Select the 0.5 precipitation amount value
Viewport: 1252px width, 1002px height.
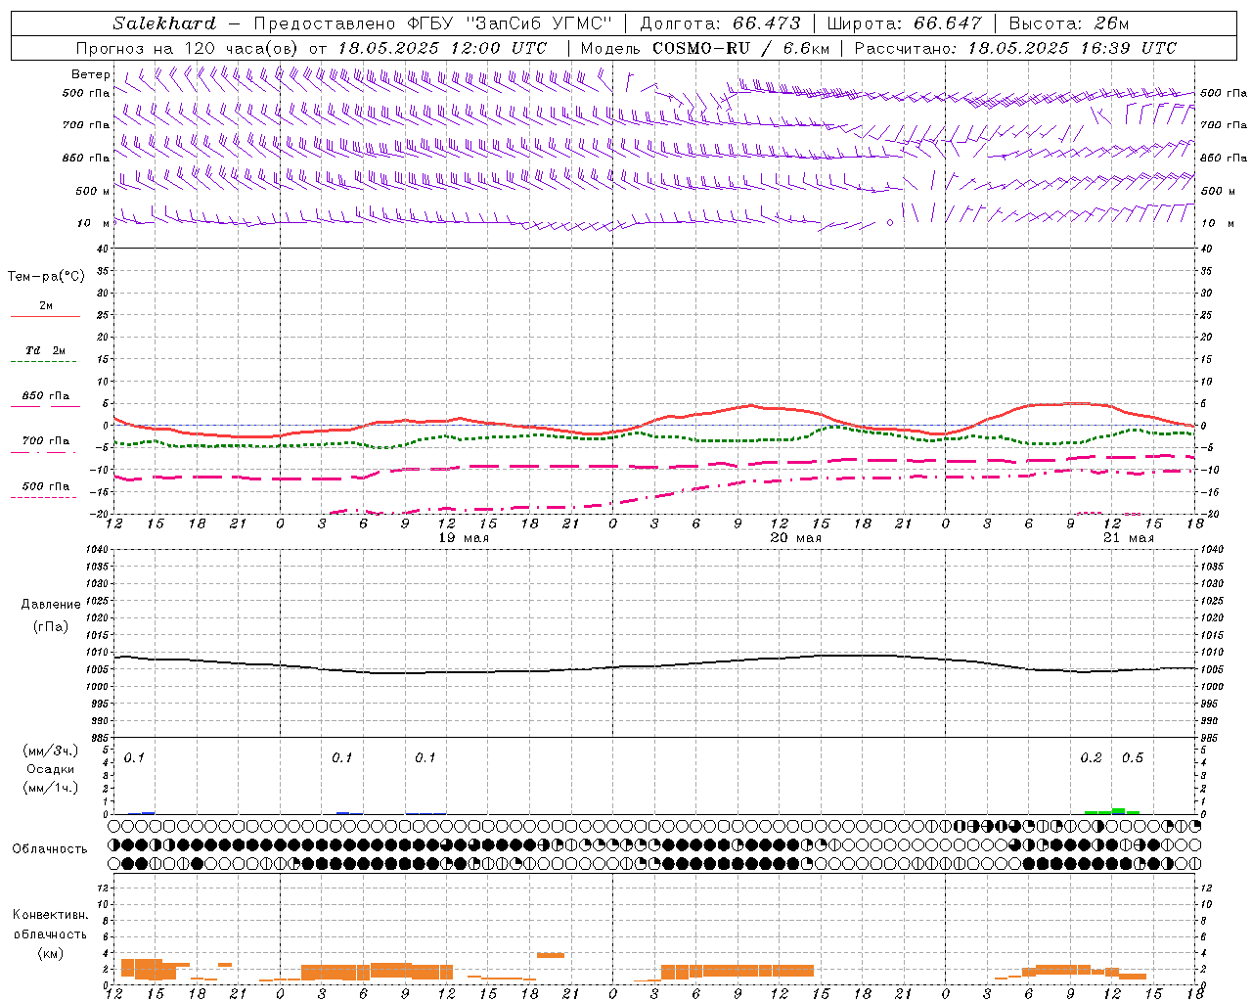1133,758
